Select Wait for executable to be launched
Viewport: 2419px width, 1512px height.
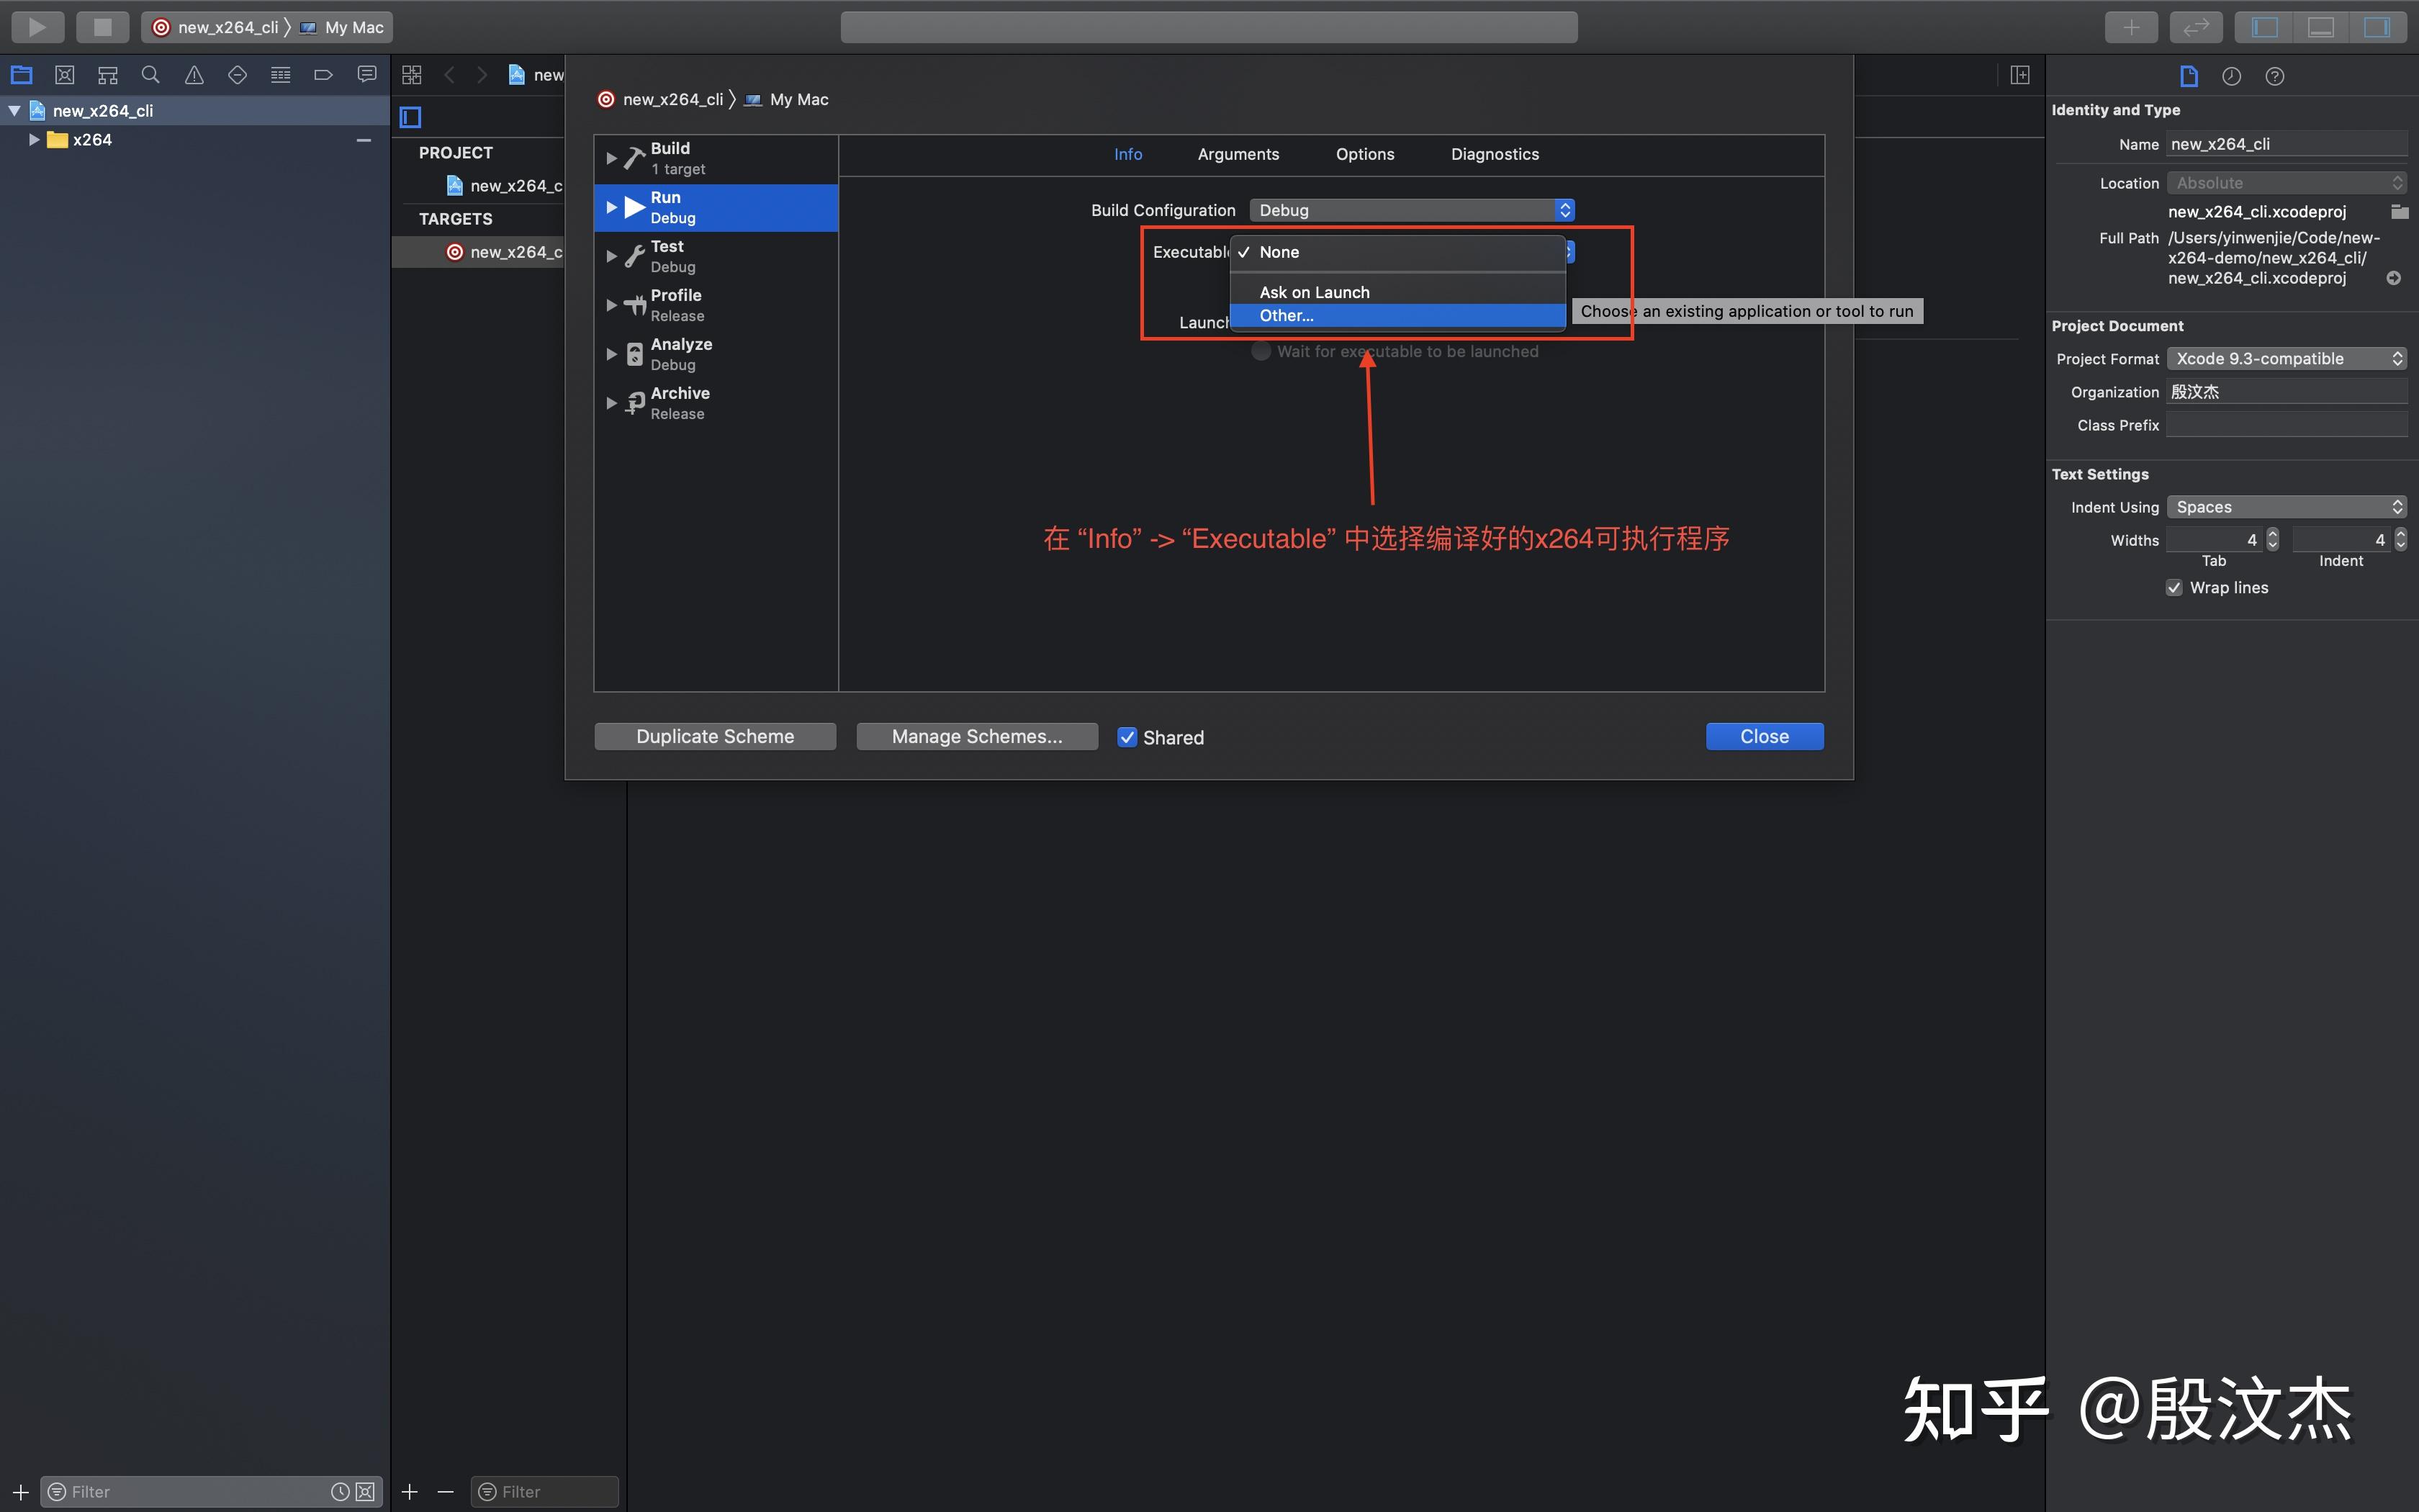point(1261,351)
